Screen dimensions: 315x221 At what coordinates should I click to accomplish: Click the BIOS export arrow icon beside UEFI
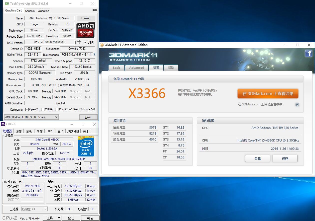[x=78, y=42]
